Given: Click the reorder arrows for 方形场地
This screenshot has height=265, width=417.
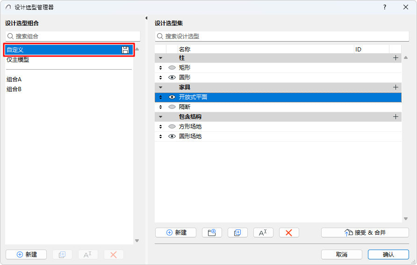Looking at the screenshot, I should (160, 127).
